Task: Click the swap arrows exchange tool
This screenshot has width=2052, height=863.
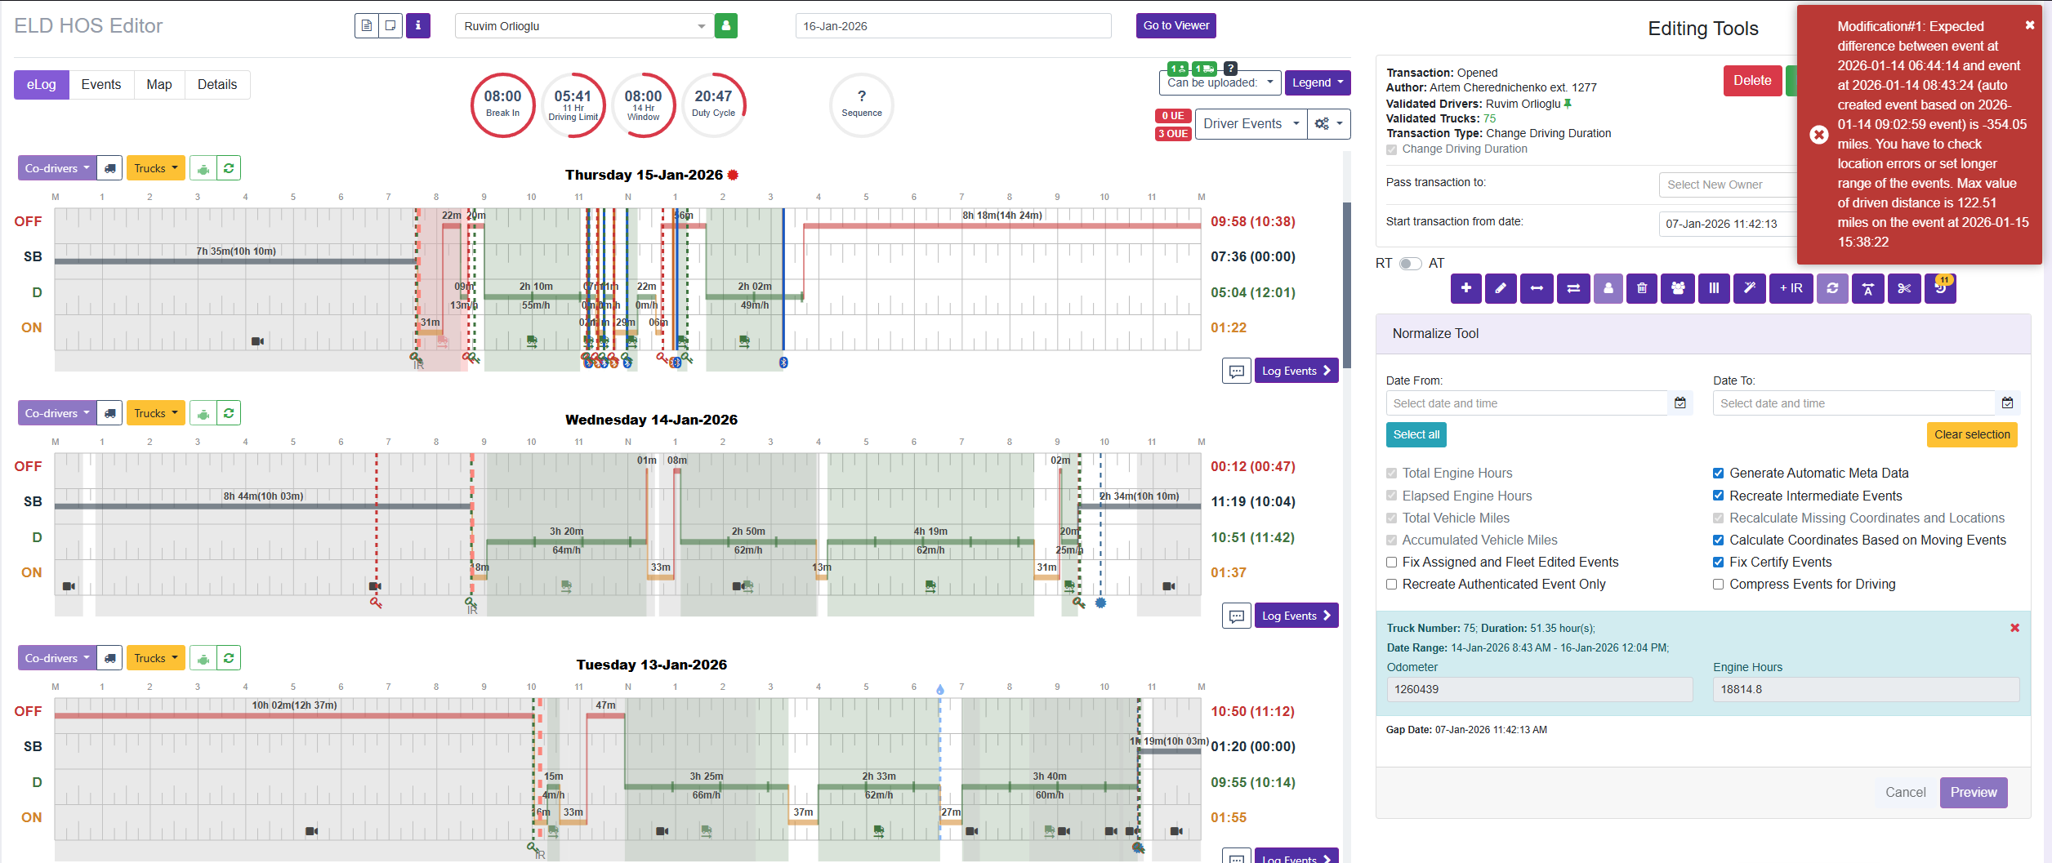Action: tap(1573, 288)
